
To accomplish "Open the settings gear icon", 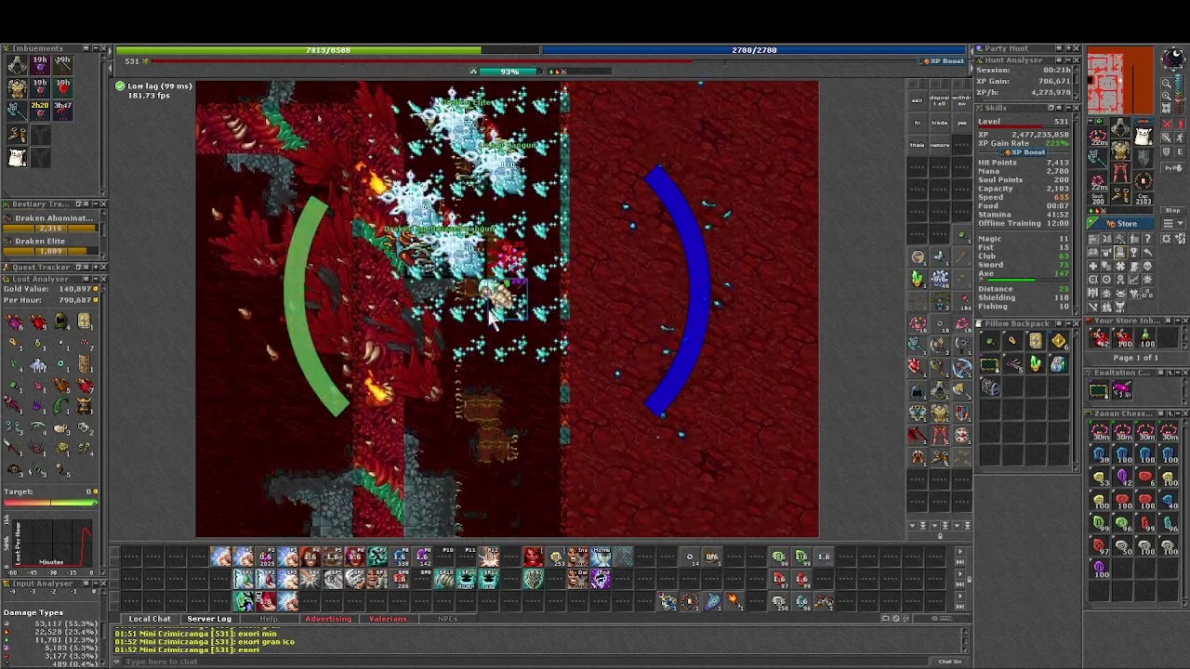I will (x=1167, y=239).
